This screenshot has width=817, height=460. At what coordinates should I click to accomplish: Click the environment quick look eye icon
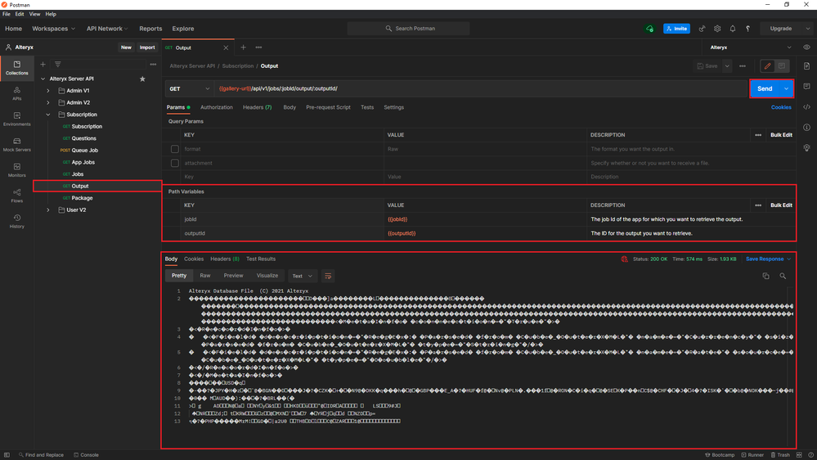pyautogui.click(x=806, y=47)
